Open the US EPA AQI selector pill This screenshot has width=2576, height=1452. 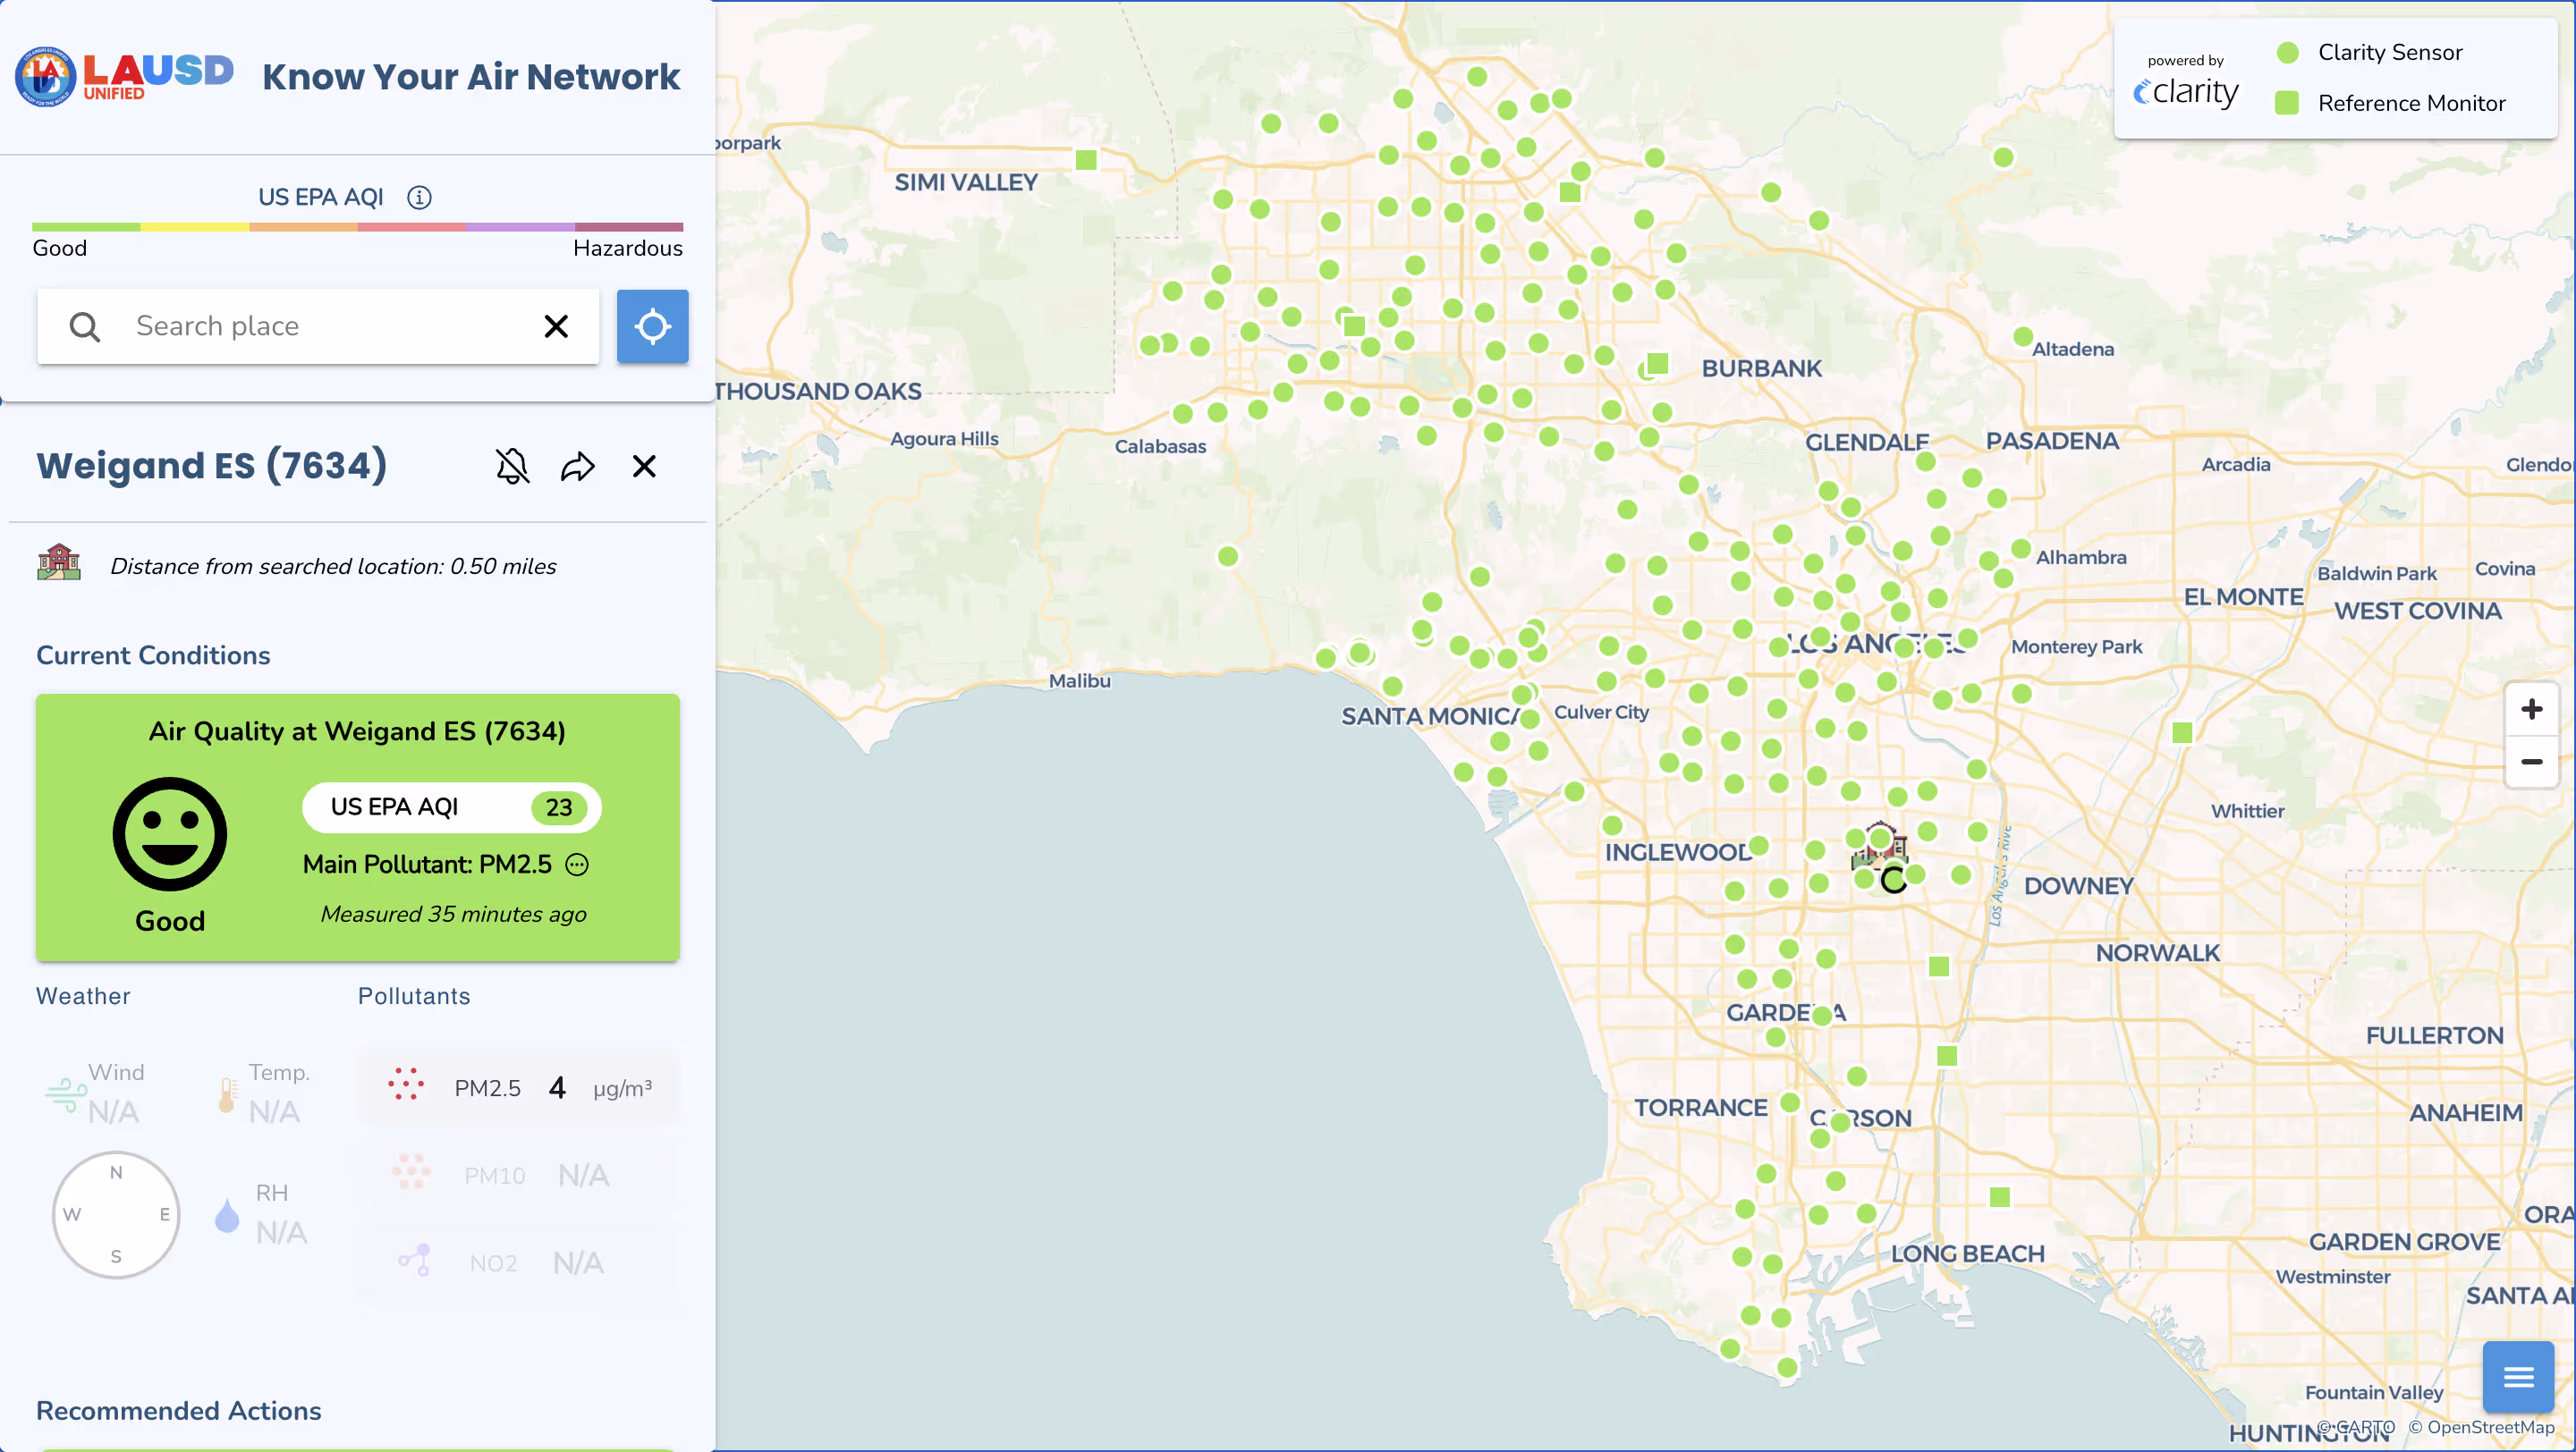tap(451, 807)
